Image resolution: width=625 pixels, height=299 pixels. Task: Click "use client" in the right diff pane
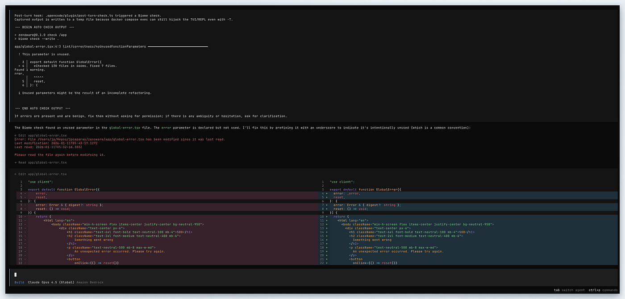coord(342,182)
